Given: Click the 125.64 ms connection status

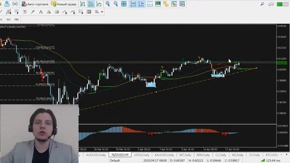Looking at the screenshot, I should pos(271,160).
